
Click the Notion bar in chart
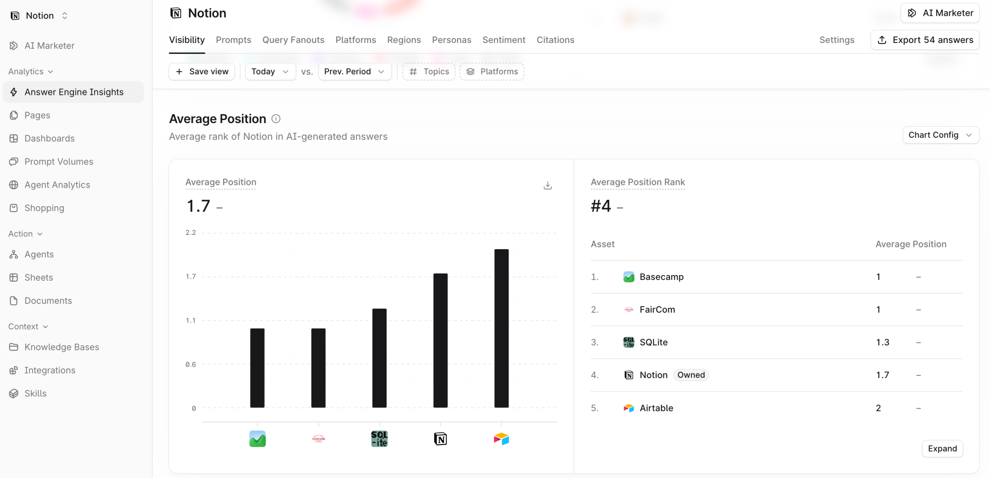[440, 341]
